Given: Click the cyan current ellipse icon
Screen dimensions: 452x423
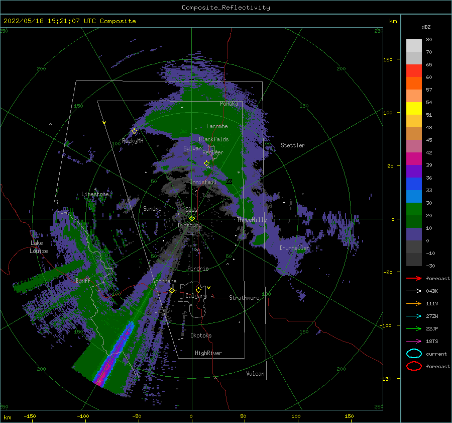Looking at the screenshot, I should pos(414,354).
